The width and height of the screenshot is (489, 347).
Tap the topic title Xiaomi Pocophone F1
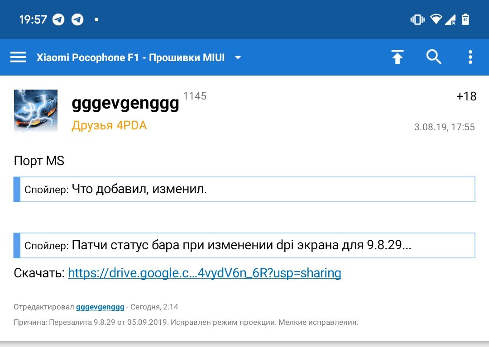coord(131,57)
